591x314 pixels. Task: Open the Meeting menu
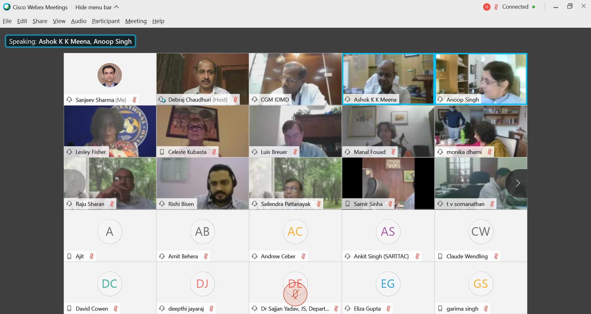click(136, 21)
